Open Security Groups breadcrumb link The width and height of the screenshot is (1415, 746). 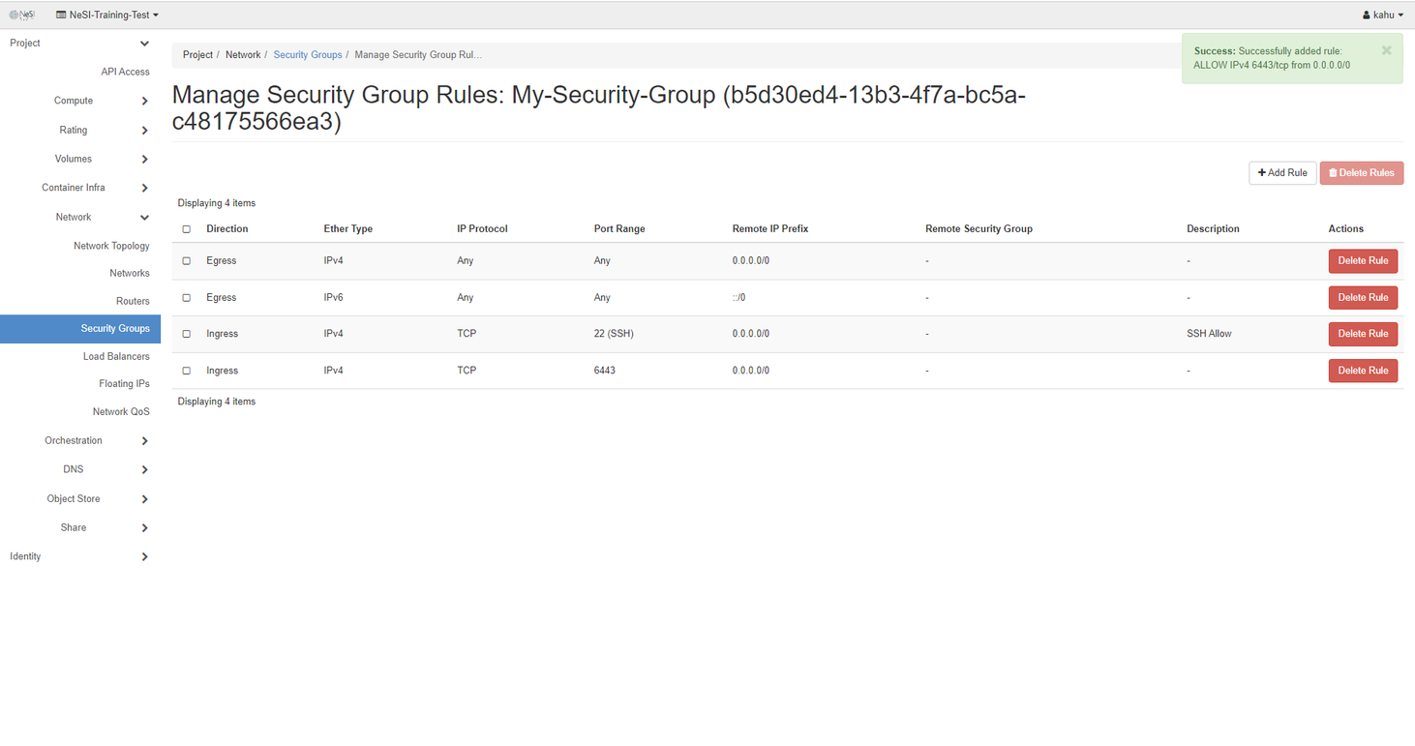[x=307, y=55]
